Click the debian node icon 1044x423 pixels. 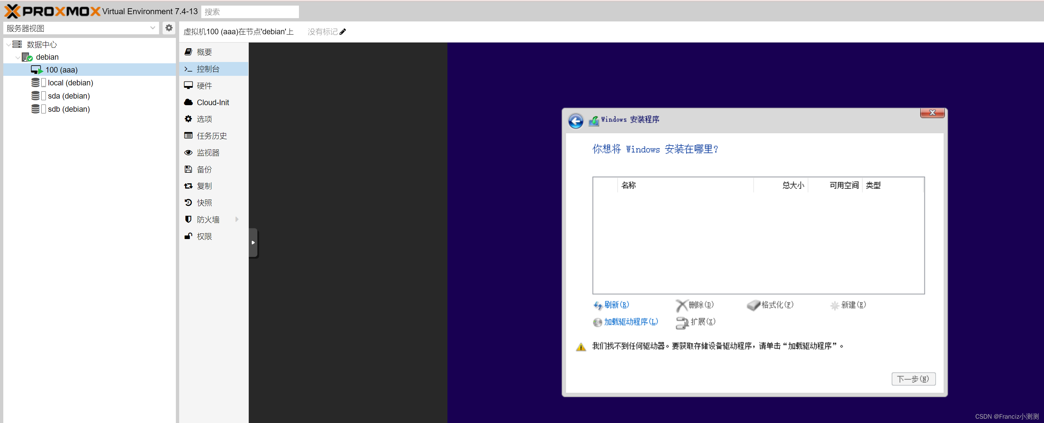point(27,57)
